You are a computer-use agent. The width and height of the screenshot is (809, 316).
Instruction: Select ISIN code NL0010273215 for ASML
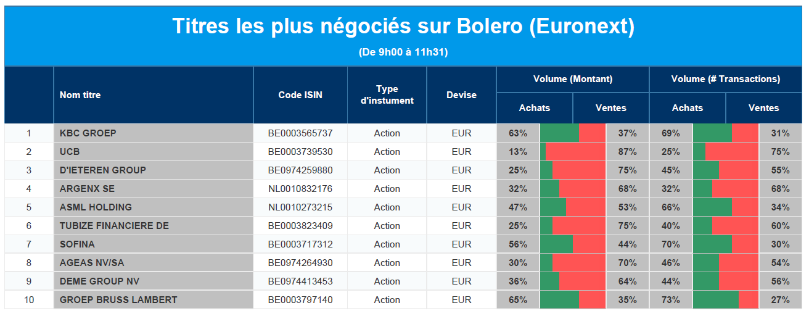point(300,207)
